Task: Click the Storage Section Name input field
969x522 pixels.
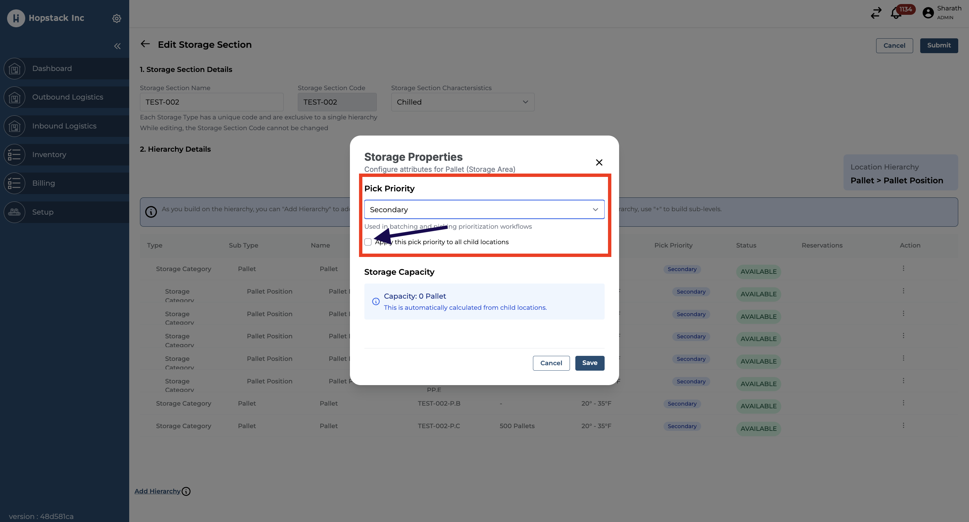Action: point(211,102)
